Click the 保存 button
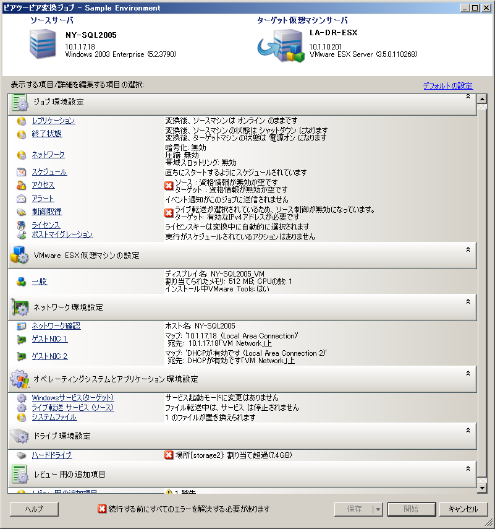Screen dimensions: 495x529 pyautogui.click(x=354, y=509)
